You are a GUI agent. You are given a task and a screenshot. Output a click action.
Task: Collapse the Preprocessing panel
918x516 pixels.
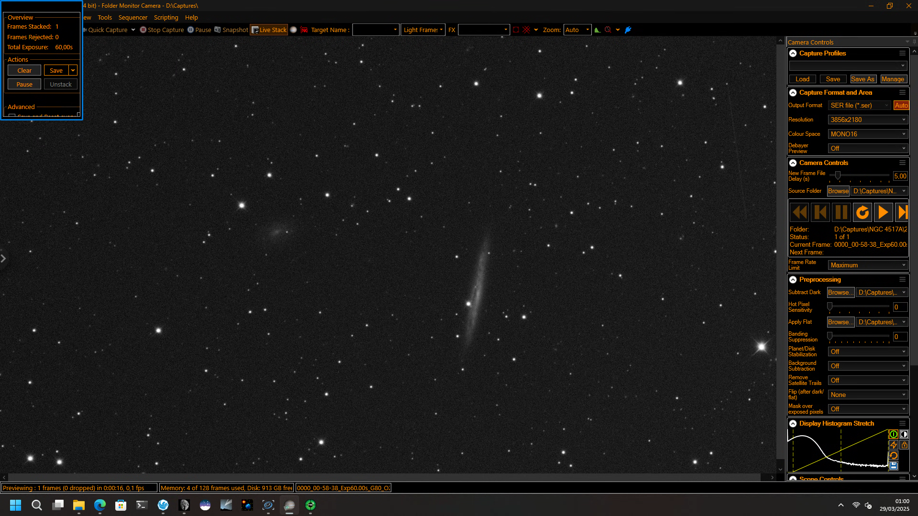click(x=793, y=279)
